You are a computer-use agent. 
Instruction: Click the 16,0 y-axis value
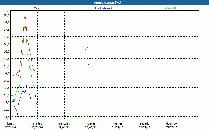point(7,51)
